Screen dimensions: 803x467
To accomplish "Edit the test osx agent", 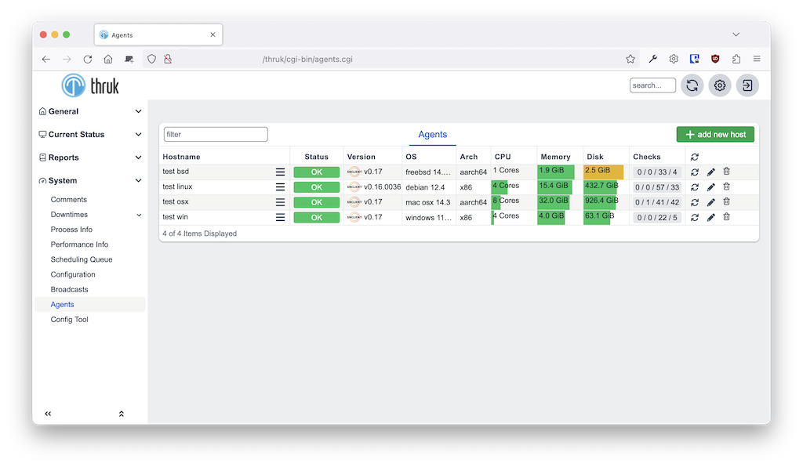I will point(710,203).
